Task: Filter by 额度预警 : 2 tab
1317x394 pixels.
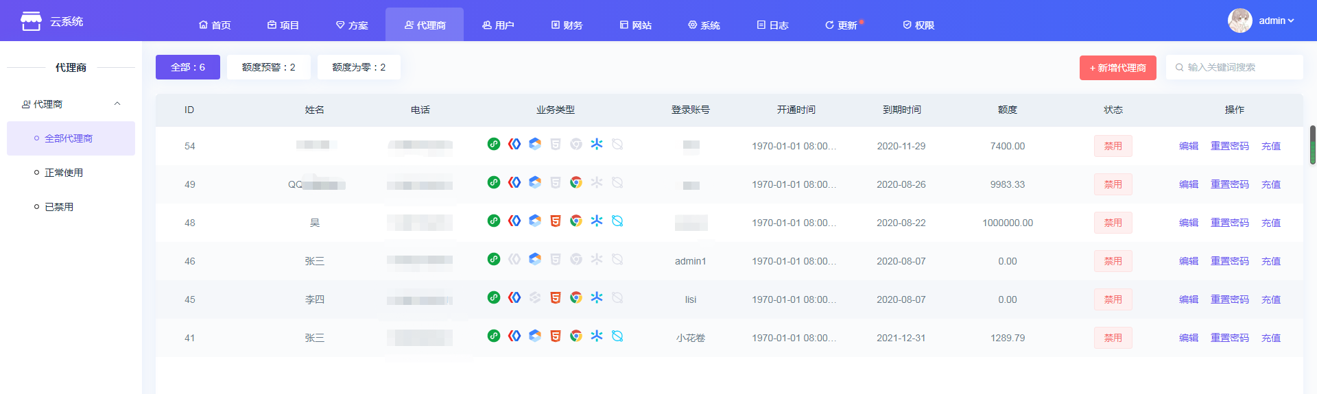Action: (269, 67)
